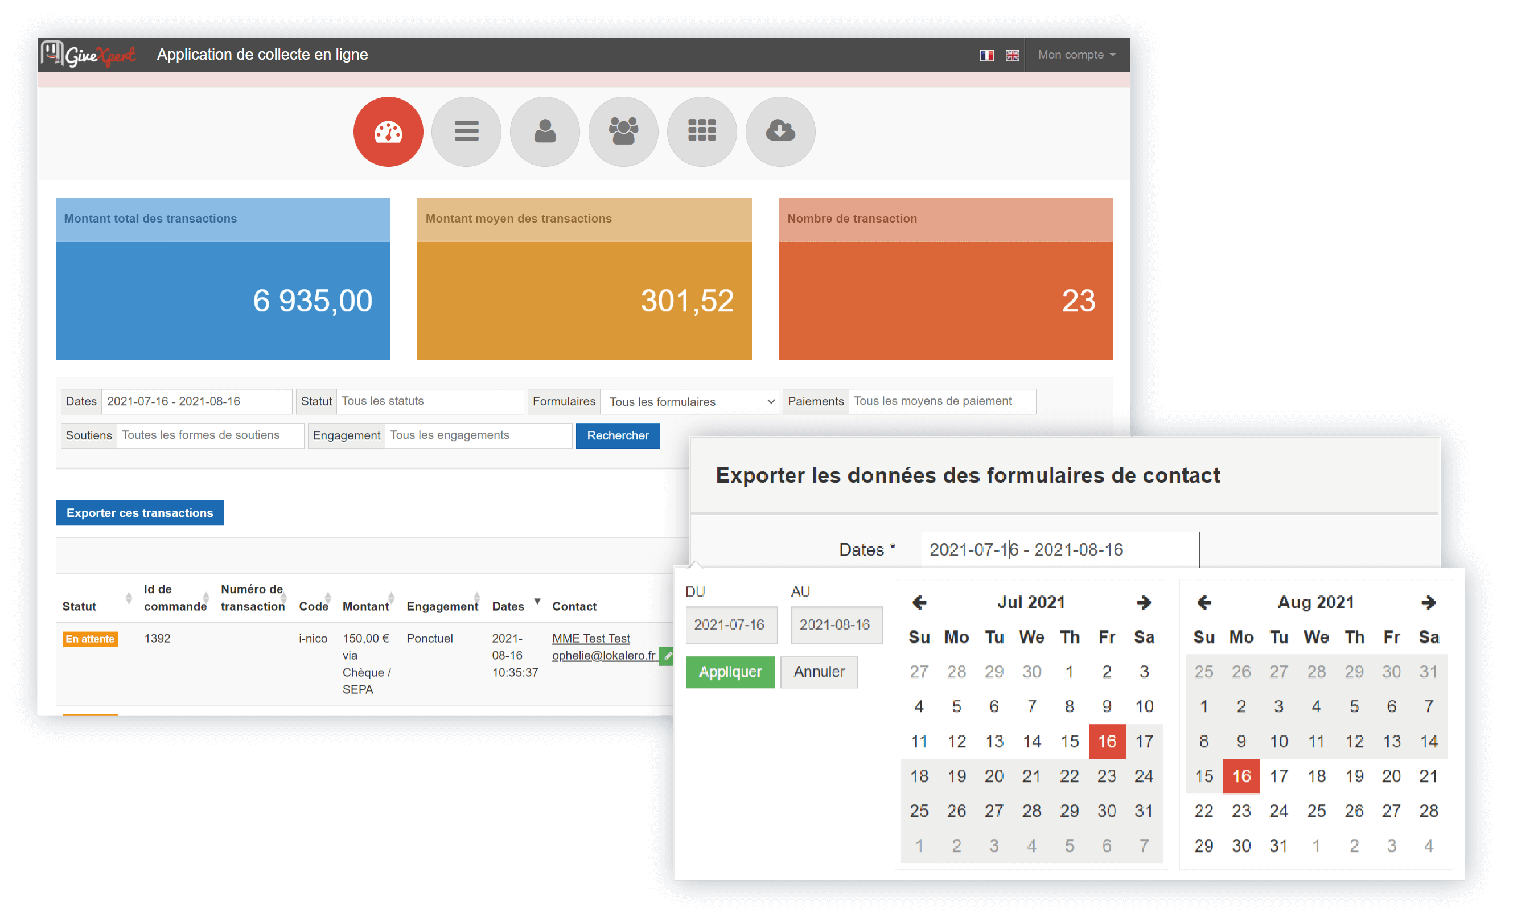Sort table by Montant column
The width and height of the screenshot is (1513, 921).
[x=391, y=598]
